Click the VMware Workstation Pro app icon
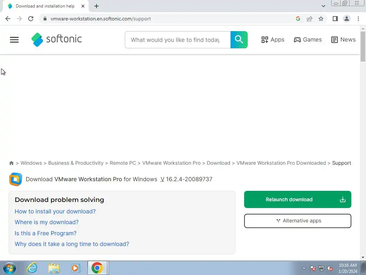 coord(16,179)
